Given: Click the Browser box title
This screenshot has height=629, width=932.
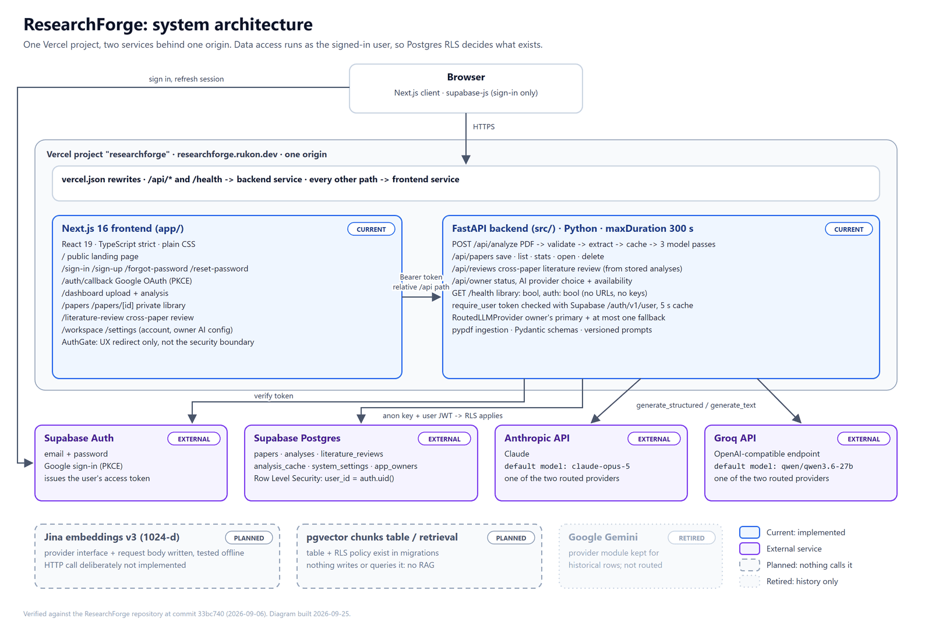Looking at the screenshot, I should (465, 77).
